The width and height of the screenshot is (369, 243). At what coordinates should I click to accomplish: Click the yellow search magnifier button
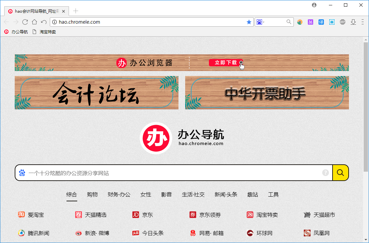(340, 173)
